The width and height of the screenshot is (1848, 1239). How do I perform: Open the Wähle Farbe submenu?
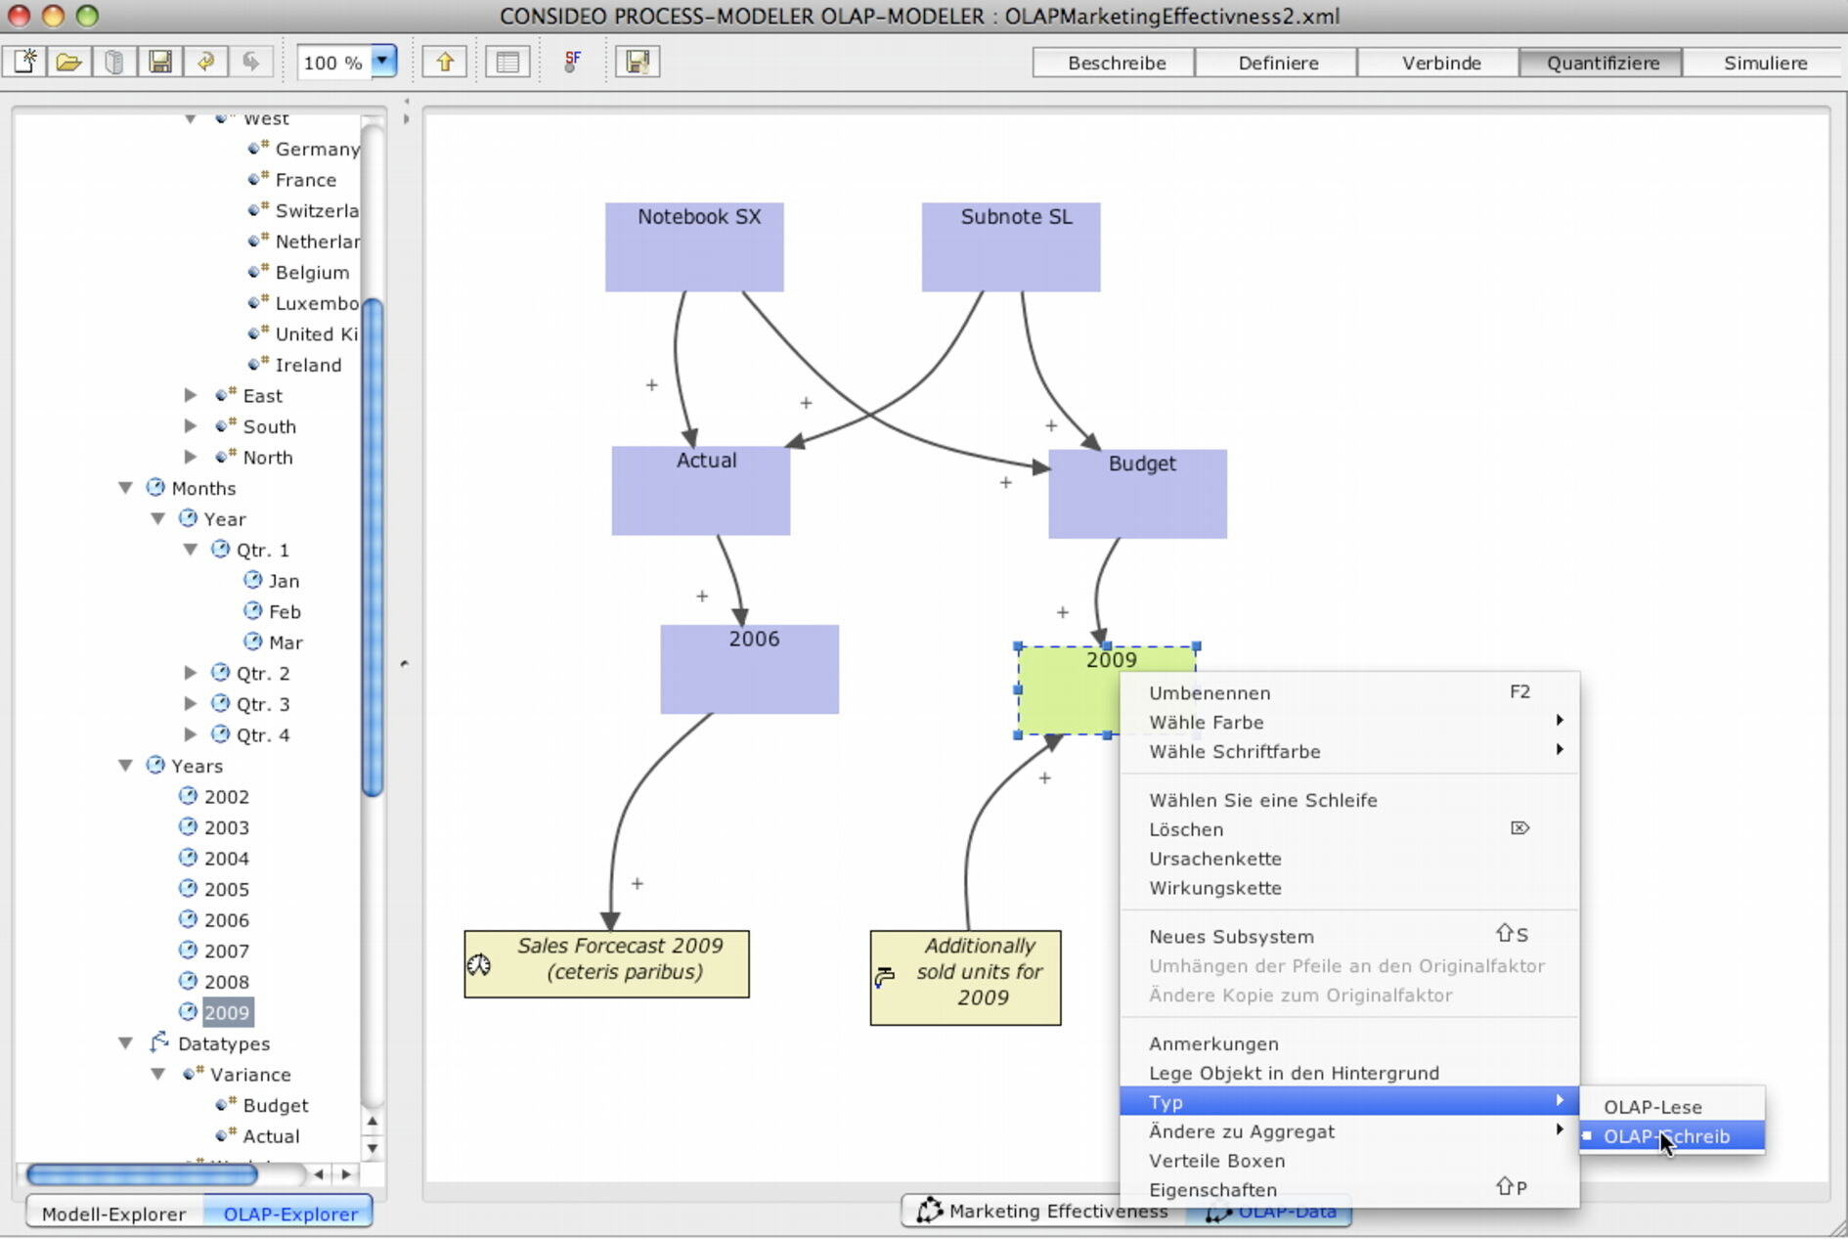point(1349,722)
